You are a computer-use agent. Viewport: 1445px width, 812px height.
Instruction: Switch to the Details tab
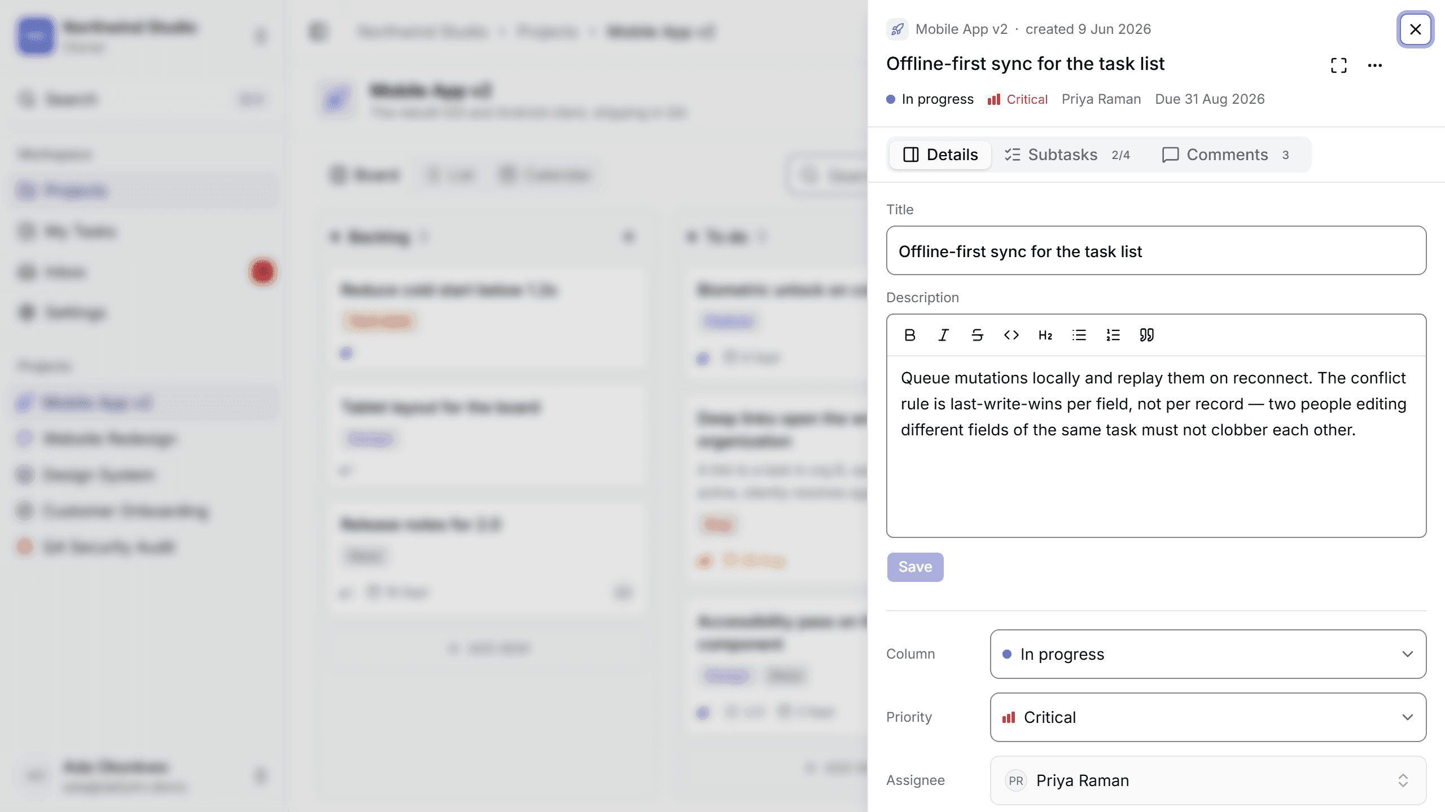coord(940,155)
